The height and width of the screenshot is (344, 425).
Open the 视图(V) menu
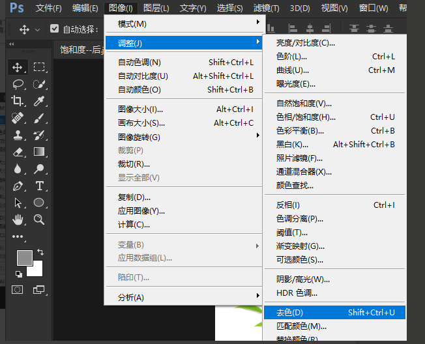point(334,8)
